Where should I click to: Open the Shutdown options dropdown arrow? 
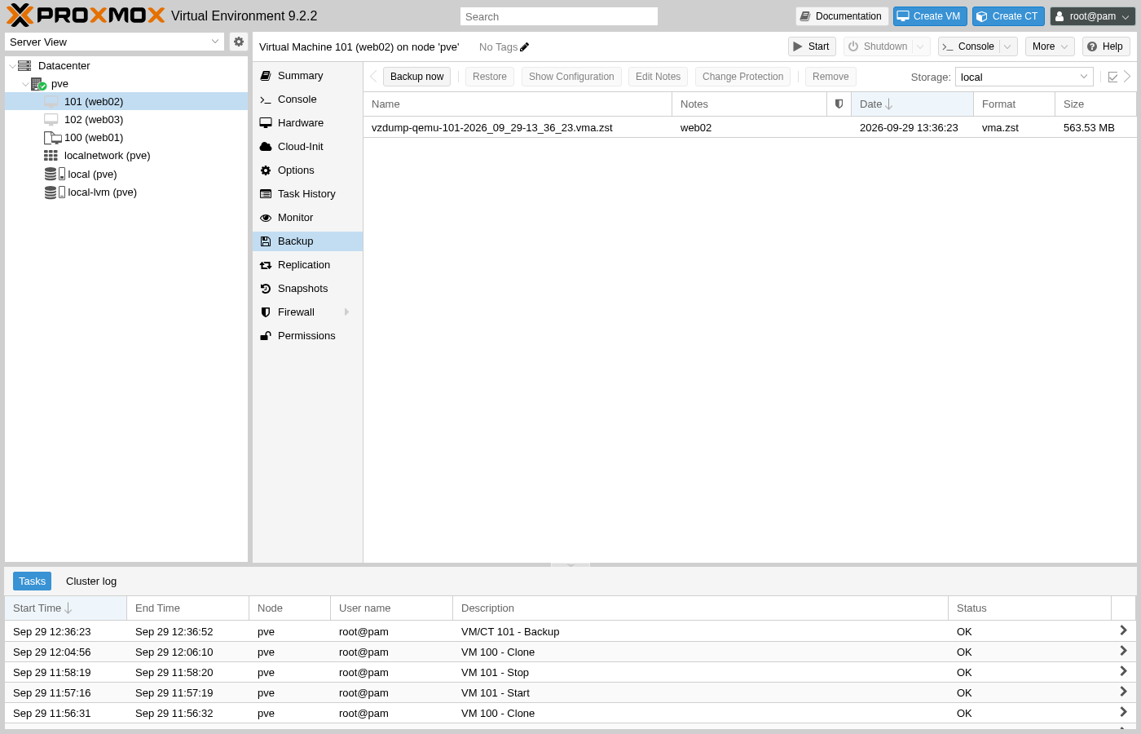pos(921,46)
